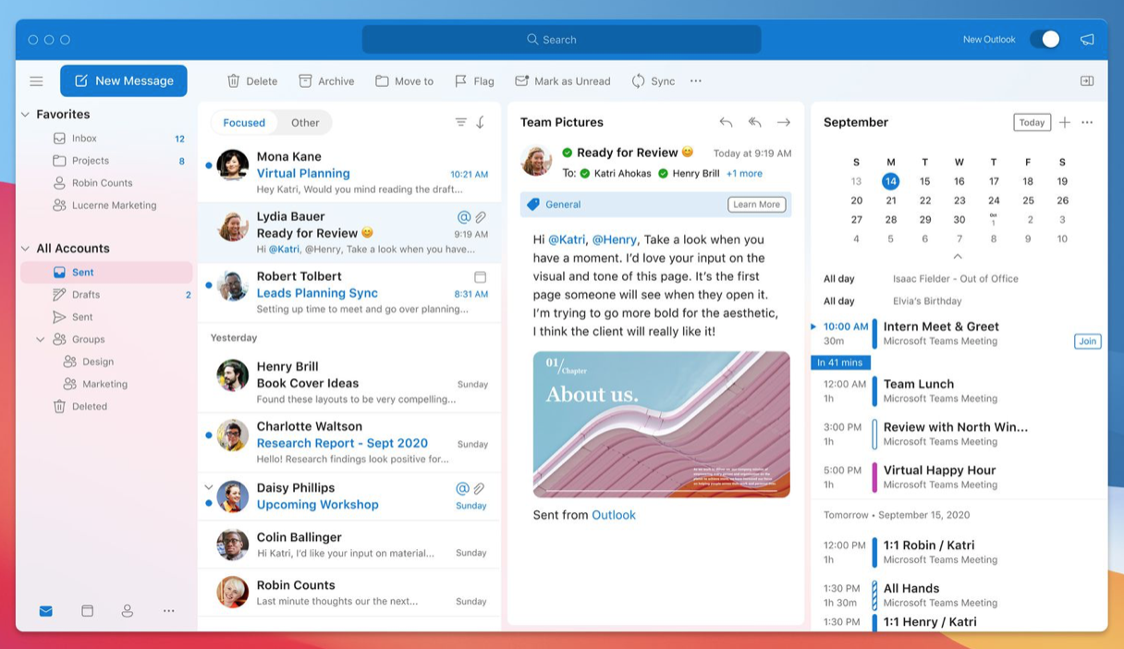The width and height of the screenshot is (1124, 649).
Task: Select the Other tab
Action: coord(305,122)
